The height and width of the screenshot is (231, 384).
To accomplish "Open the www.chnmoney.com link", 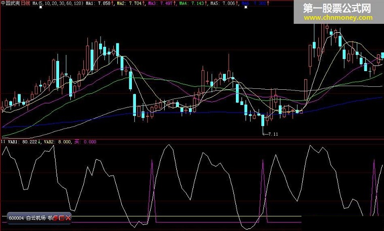I will click(x=338, y=18).
